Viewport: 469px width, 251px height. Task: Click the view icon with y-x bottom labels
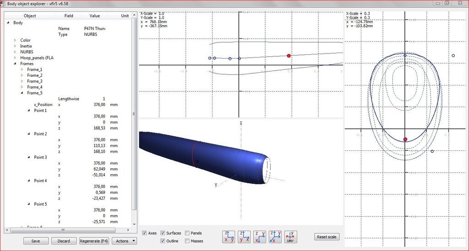coord(244,237)
